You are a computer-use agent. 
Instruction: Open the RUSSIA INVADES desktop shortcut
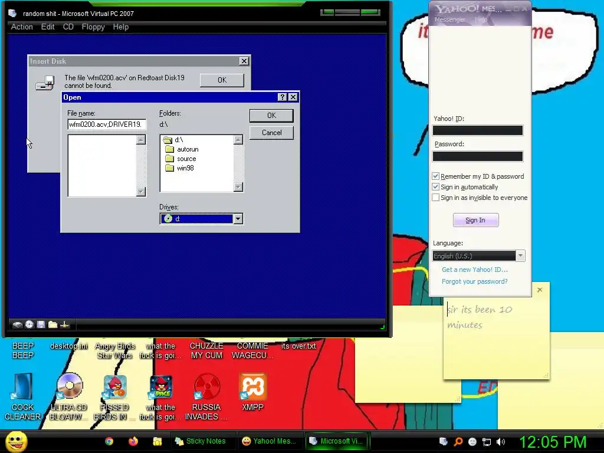[x=207, y=386]
